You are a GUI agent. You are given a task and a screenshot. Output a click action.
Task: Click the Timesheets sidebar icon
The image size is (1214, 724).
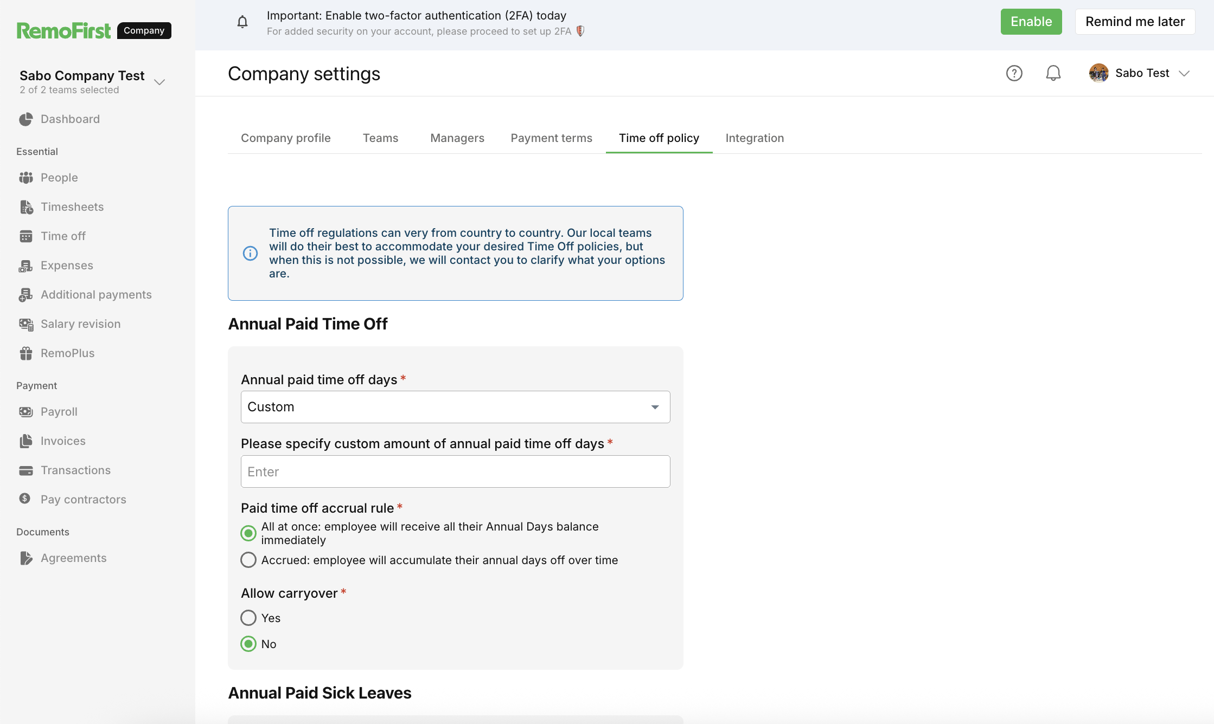pos(25,207)
